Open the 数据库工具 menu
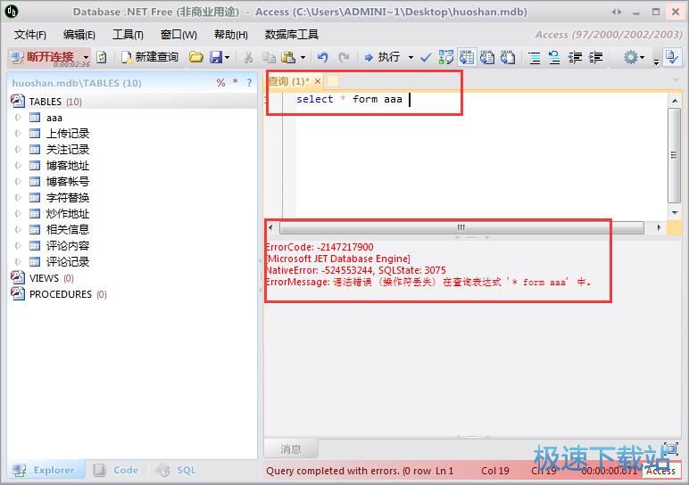 pyautogui.click(x=291, y=35)
